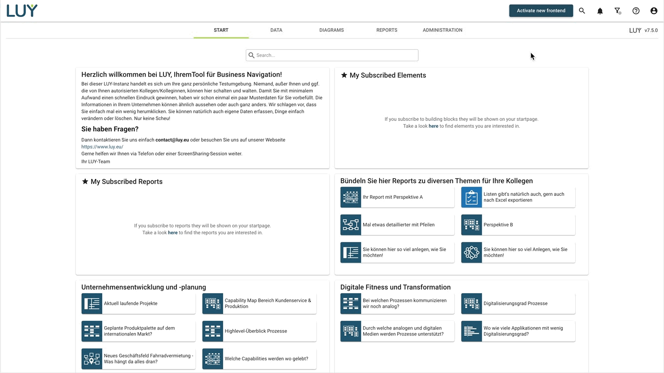
Task: Open the user account profile icon
Action: click(x=654, y=11)
